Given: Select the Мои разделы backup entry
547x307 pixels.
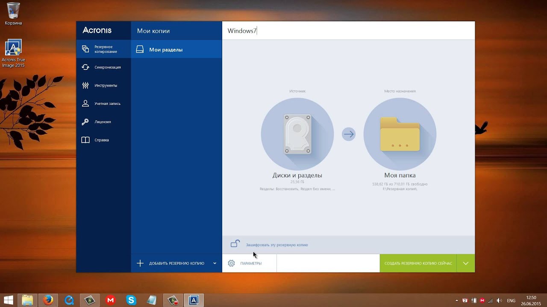Looking at the screenshot, I should 176,49.
